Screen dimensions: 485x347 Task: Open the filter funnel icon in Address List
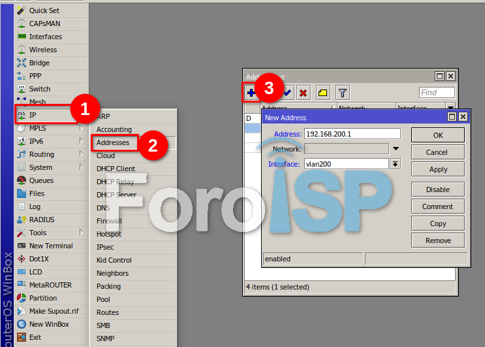[343, 93]
